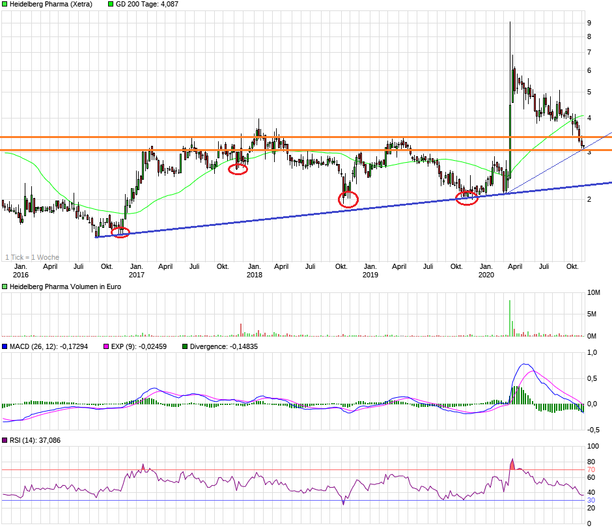This screenshot has width=612, height=530.
Task: Select the 2020 year label on time axis
Action: pos(486,275)
